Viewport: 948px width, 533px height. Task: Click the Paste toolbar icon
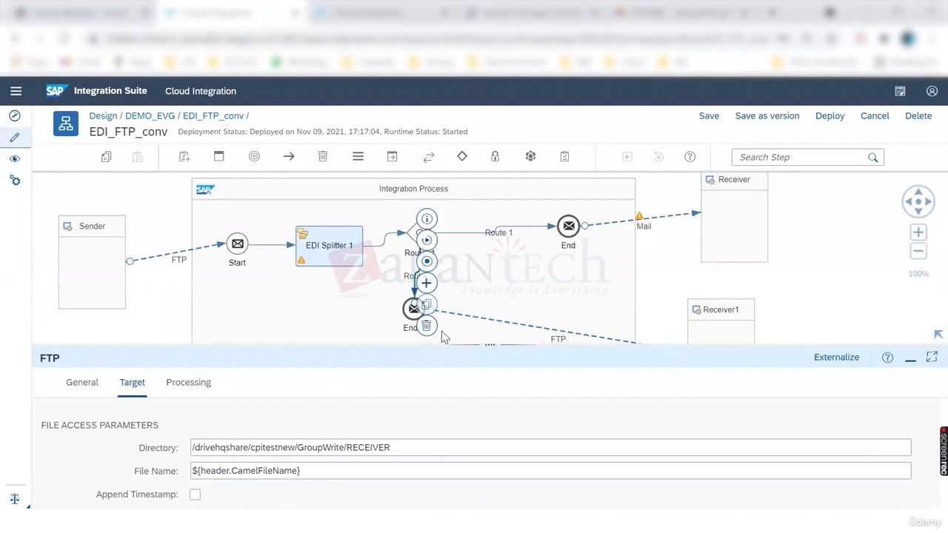pyautogui.click(x=138, y=157)
